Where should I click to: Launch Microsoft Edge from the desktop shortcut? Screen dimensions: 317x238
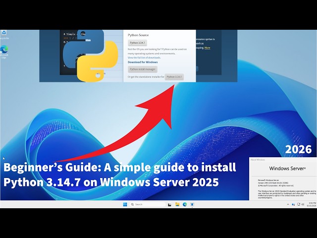pyautogui.click(x=4, y=52)
